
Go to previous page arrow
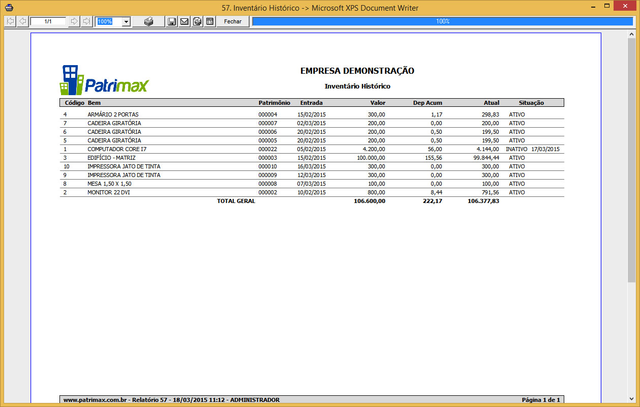coord(22,21)
